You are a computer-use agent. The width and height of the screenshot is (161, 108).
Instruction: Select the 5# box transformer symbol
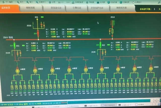(x=86, y=70)
